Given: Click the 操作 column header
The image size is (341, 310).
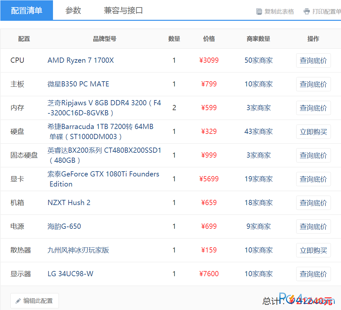Looking at the screenshot, I should point(313,39).
